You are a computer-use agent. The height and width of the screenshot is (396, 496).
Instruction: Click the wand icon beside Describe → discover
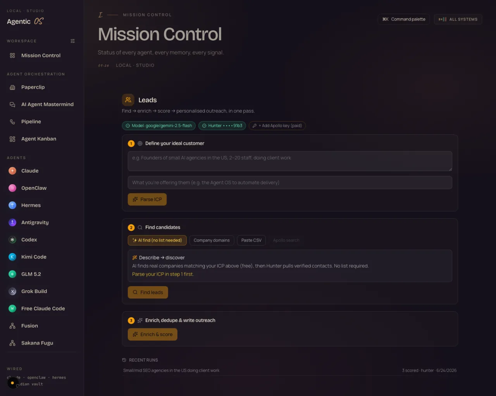point(134,257)
